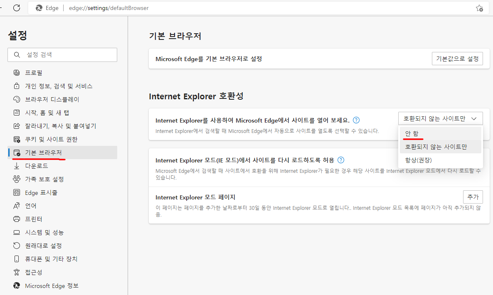
Task: Open 브라우저 디스플레이 settings
Action: [x=62, y=99]
